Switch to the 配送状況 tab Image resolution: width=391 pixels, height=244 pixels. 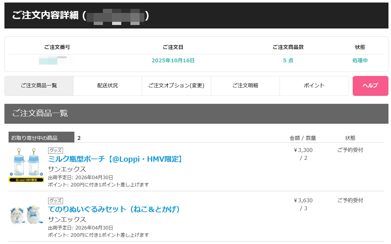[107, 86]
